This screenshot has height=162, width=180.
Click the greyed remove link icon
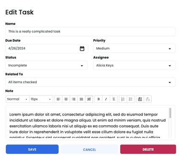(148, 99)
